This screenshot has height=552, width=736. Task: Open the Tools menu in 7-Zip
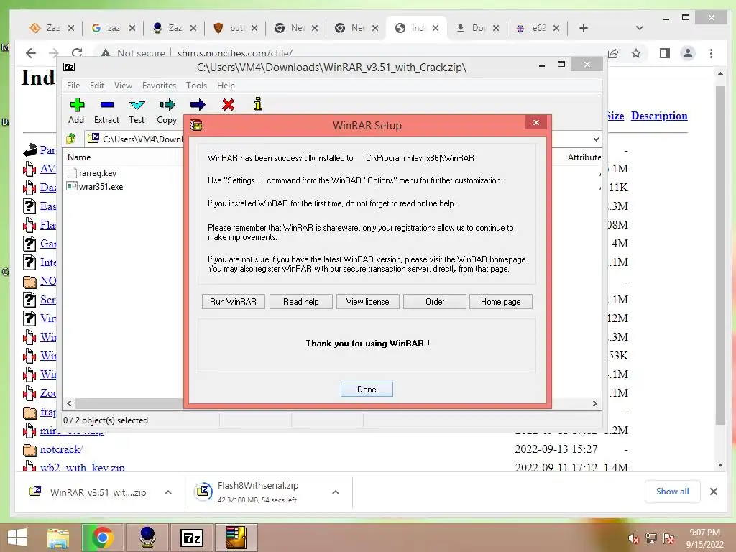click(x=196, y=86)
